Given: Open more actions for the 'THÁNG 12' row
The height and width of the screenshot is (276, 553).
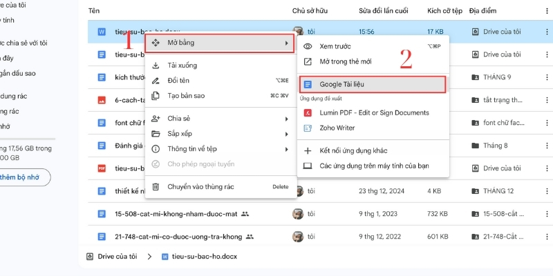Looking at the screenshot, I should click(547, 191).
